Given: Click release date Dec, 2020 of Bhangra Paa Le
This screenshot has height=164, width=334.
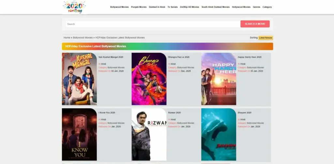Looking at the screenshot, I should click(186, 71).
